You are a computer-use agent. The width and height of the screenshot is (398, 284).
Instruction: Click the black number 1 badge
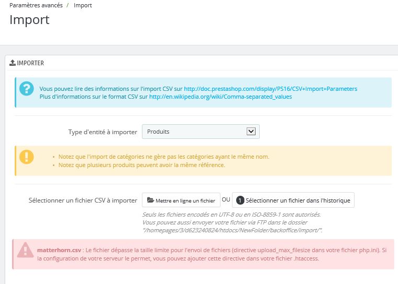[240, 200]
